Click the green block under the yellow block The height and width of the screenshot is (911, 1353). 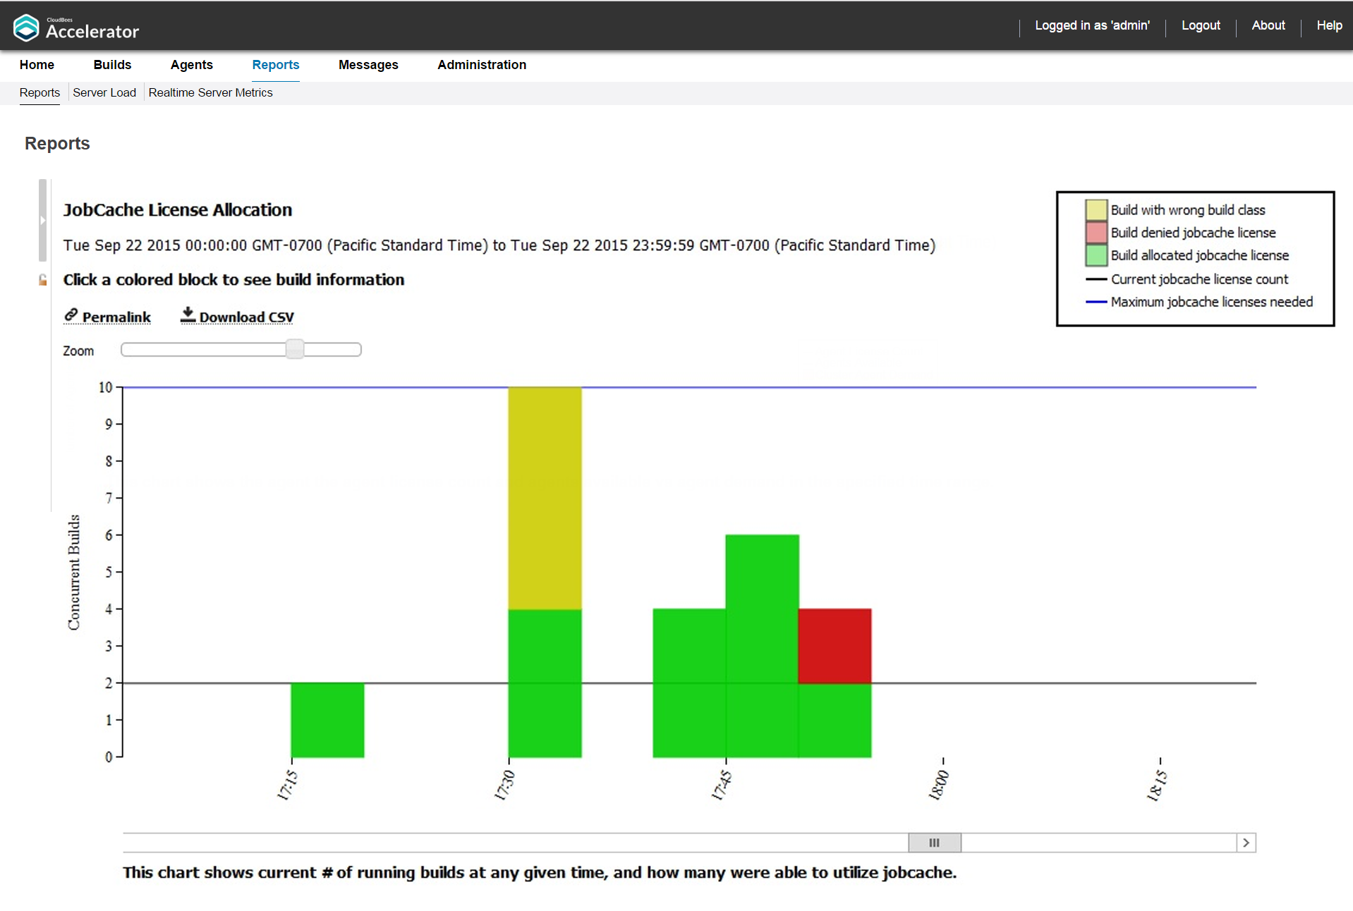click(545, 683)
